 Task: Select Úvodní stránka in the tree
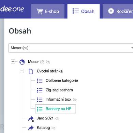point(50,71)
